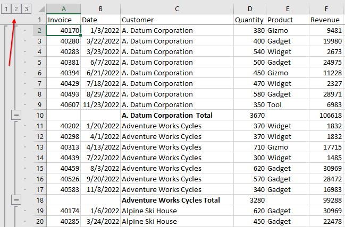
Task: Select subtotal revenue 99288
Action: [x=326, y=200]
